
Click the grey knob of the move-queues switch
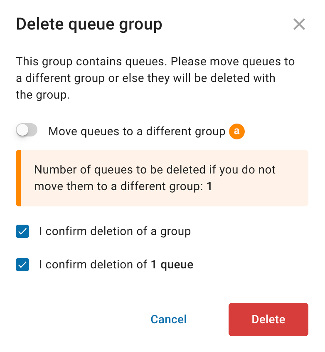[x=22, y=130]
